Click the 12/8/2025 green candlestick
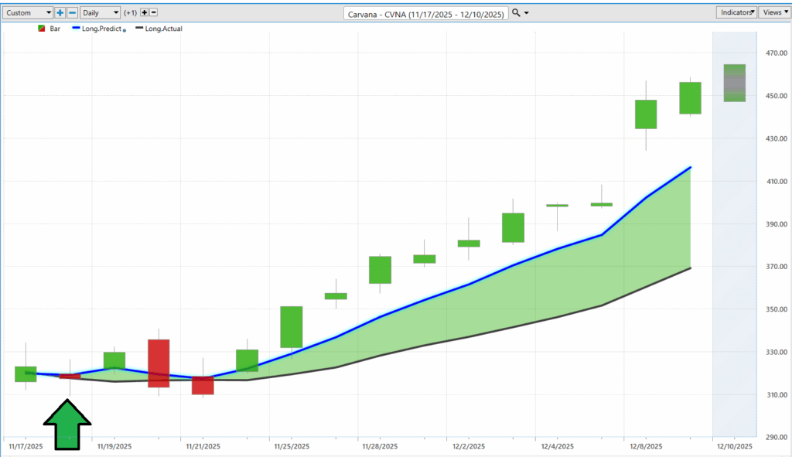Viewport: 792px width, 457px height. (646, 114)
